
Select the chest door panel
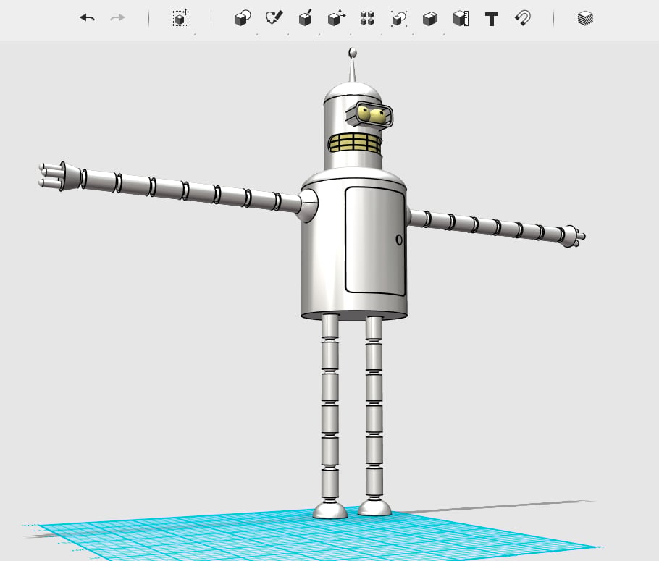[x=375, y=241]
